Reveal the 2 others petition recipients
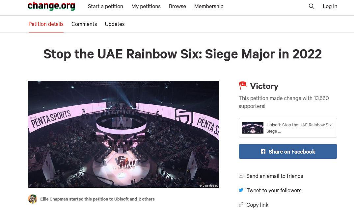Image resolution: width=354 pixels, height=213 pixels. (147, 199)
